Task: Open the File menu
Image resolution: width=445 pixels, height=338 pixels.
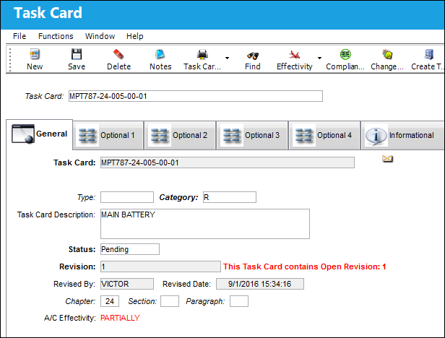Action: point(20,36)
